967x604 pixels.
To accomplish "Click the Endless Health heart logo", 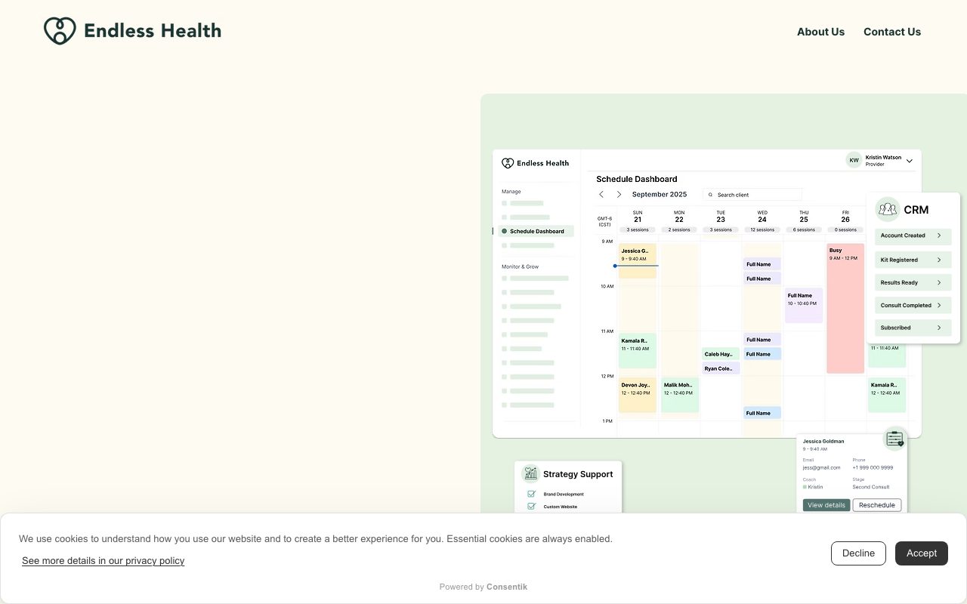I will [60, 31].
